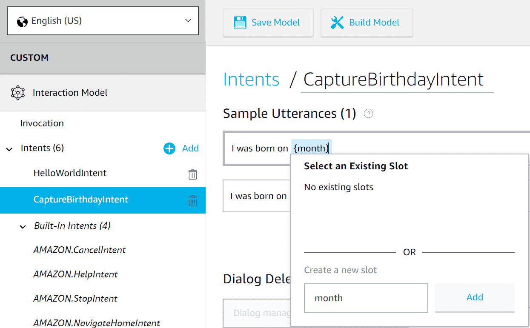The width and height of the screenshot is (530, 328).
Task: Collapse the Intents (6) tree section
Action: coord(9,148)
